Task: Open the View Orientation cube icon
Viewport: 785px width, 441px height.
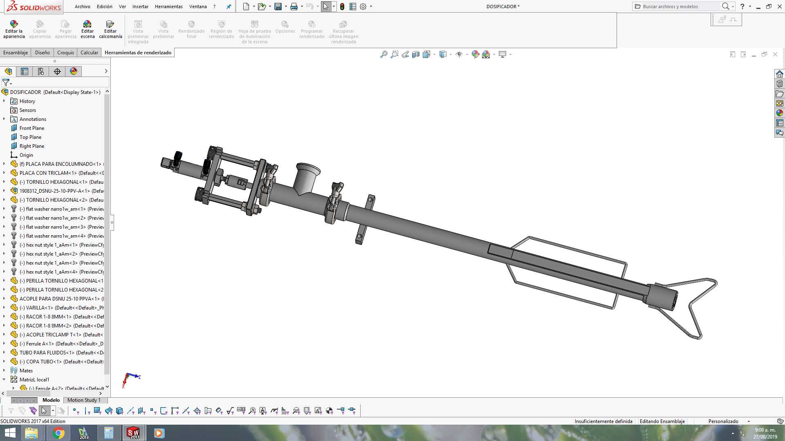Action: pyautogui.click(x=426, y=54)
